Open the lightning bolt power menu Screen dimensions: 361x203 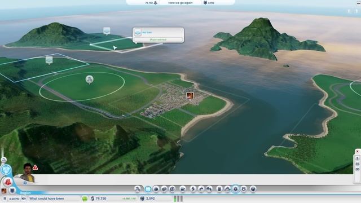pos(193,189)
